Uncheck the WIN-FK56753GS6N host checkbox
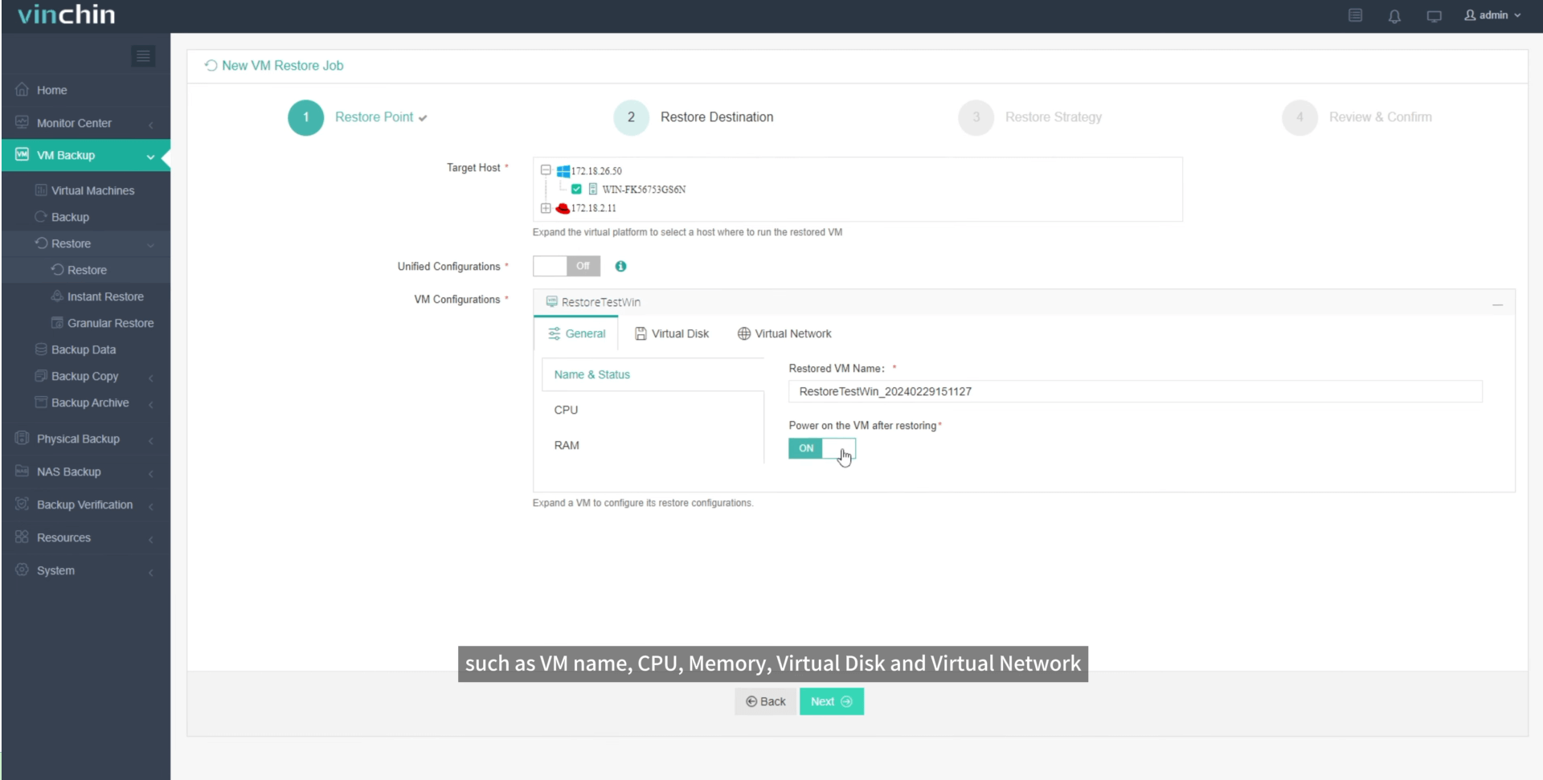This screenshot has width=1543, height=780. pos(576,190)
